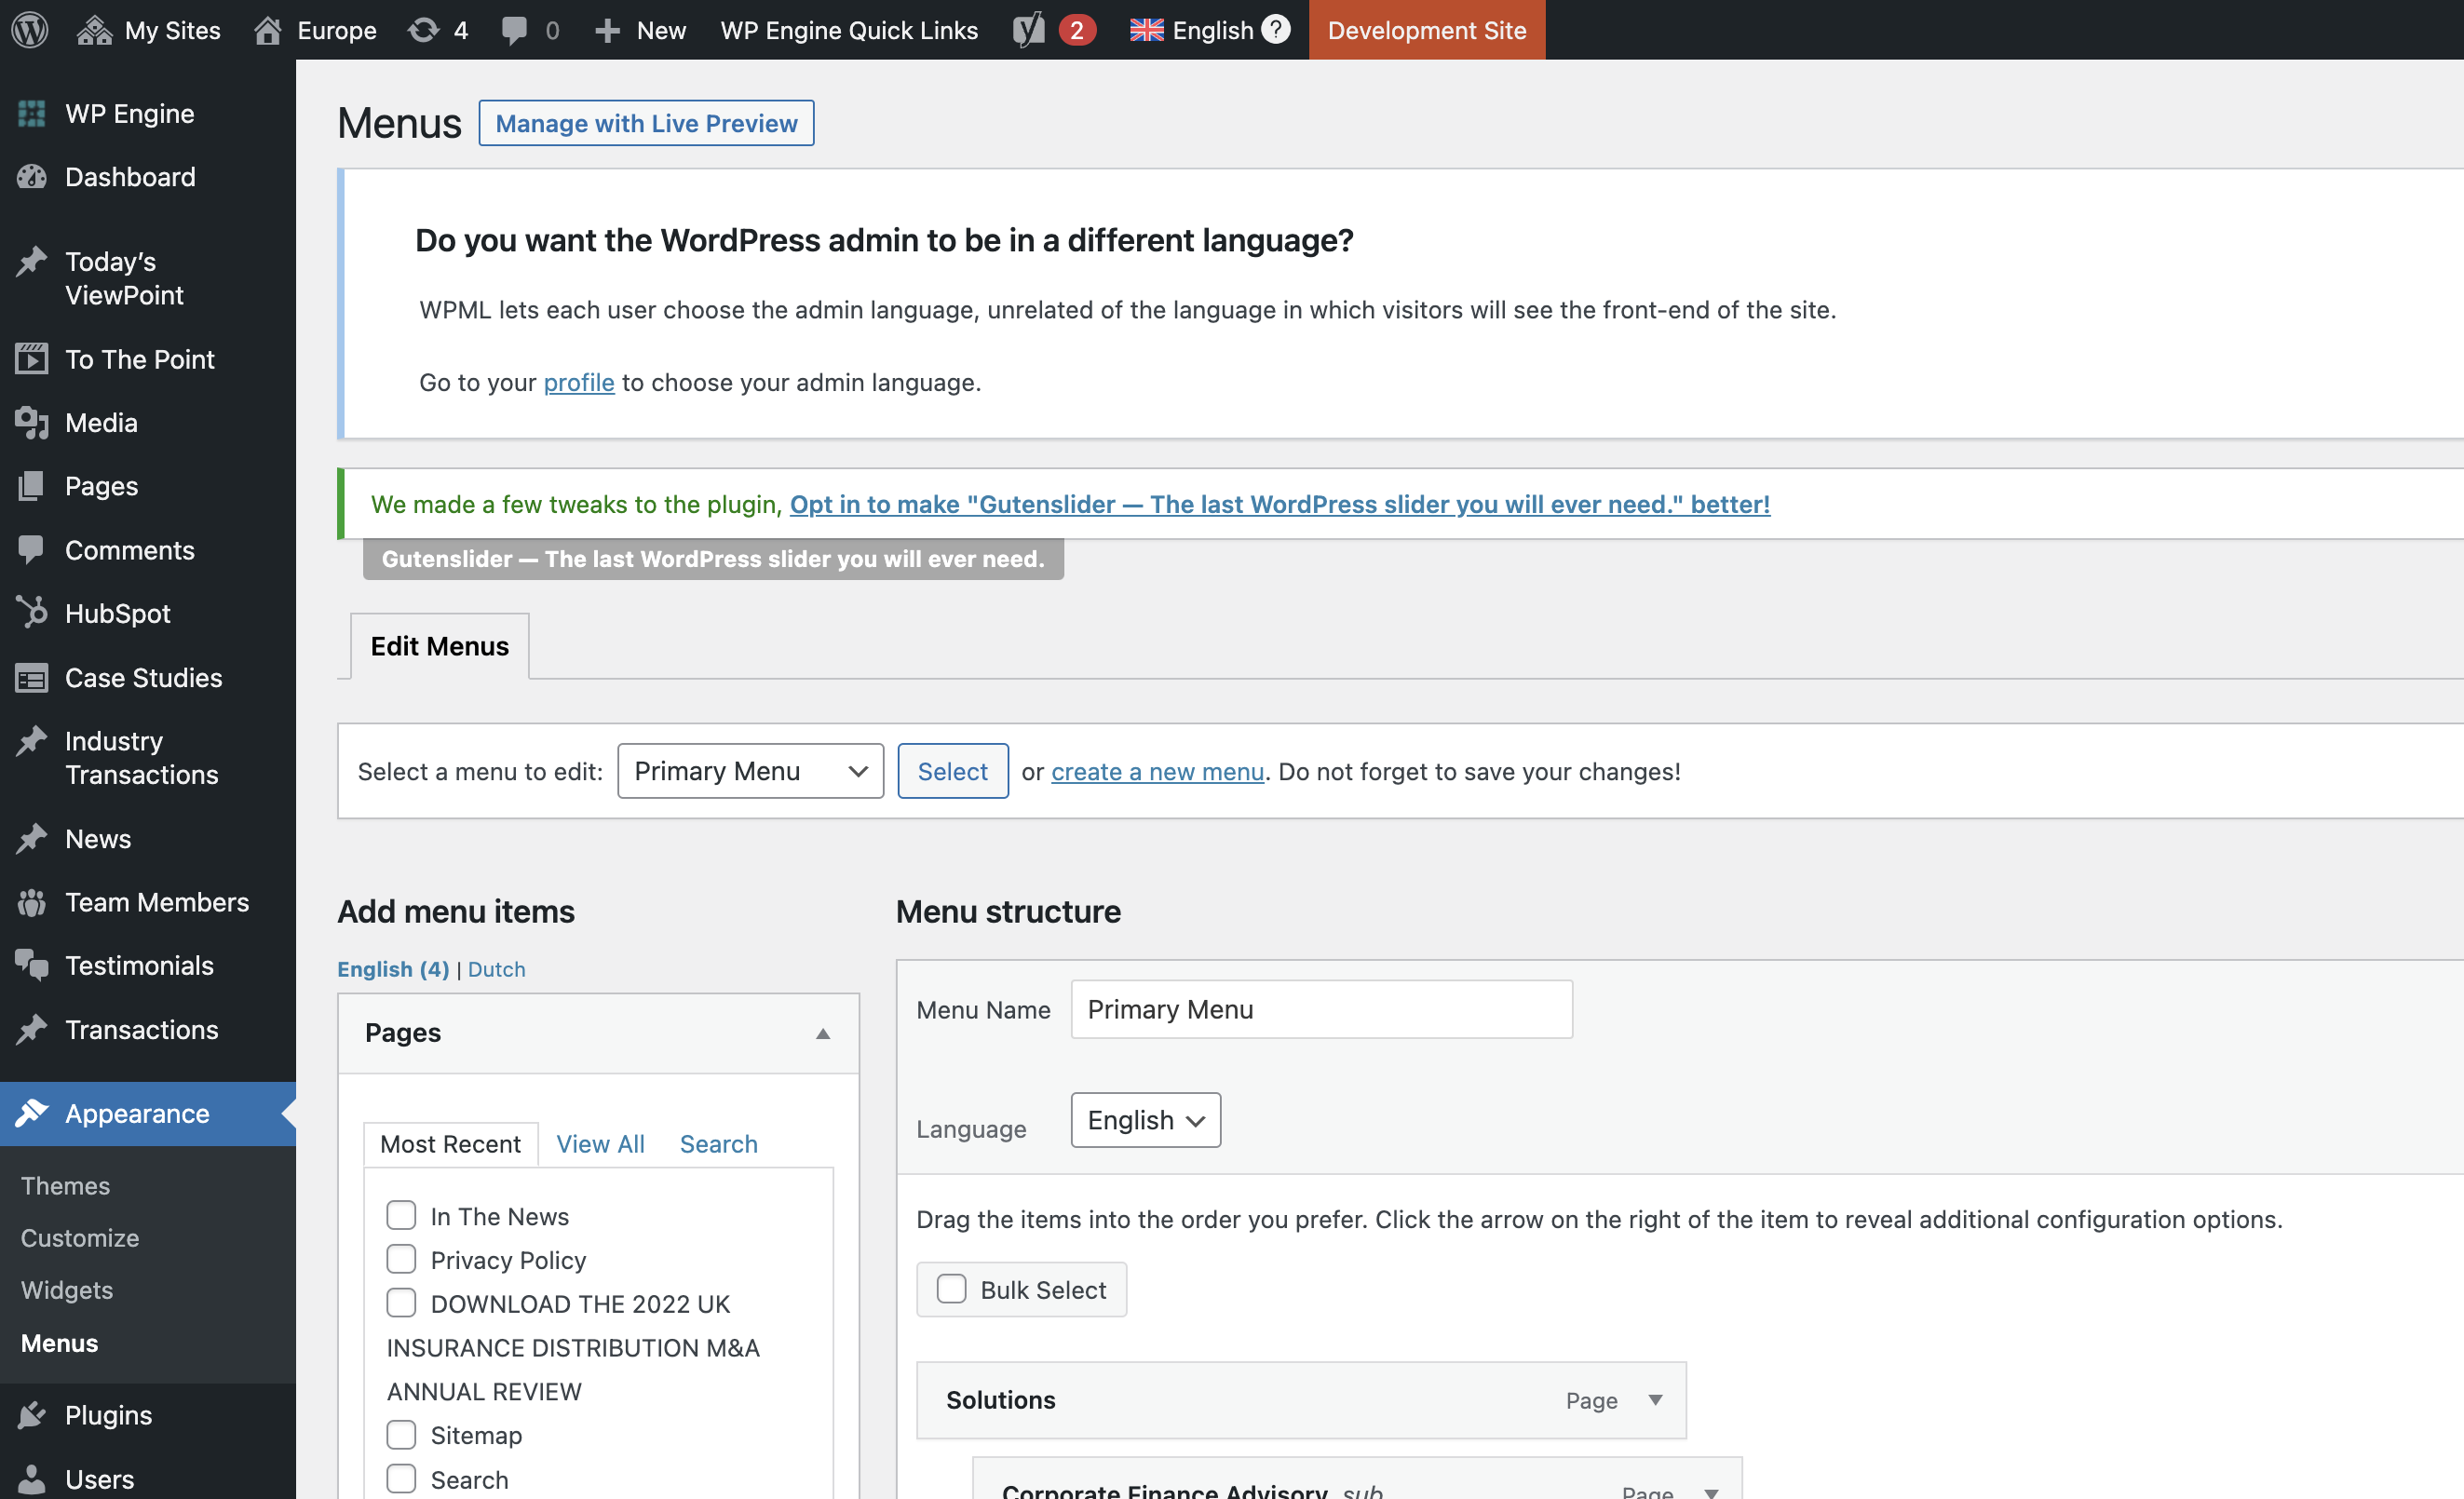Open the Yoast SEO icon with 2 notifications
Image resolution: width=2464 pixels, height=1499 pixels.
click(x=1028, y=30)
